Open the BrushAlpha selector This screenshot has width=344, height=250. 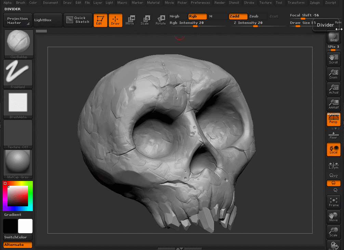[18, 104]
